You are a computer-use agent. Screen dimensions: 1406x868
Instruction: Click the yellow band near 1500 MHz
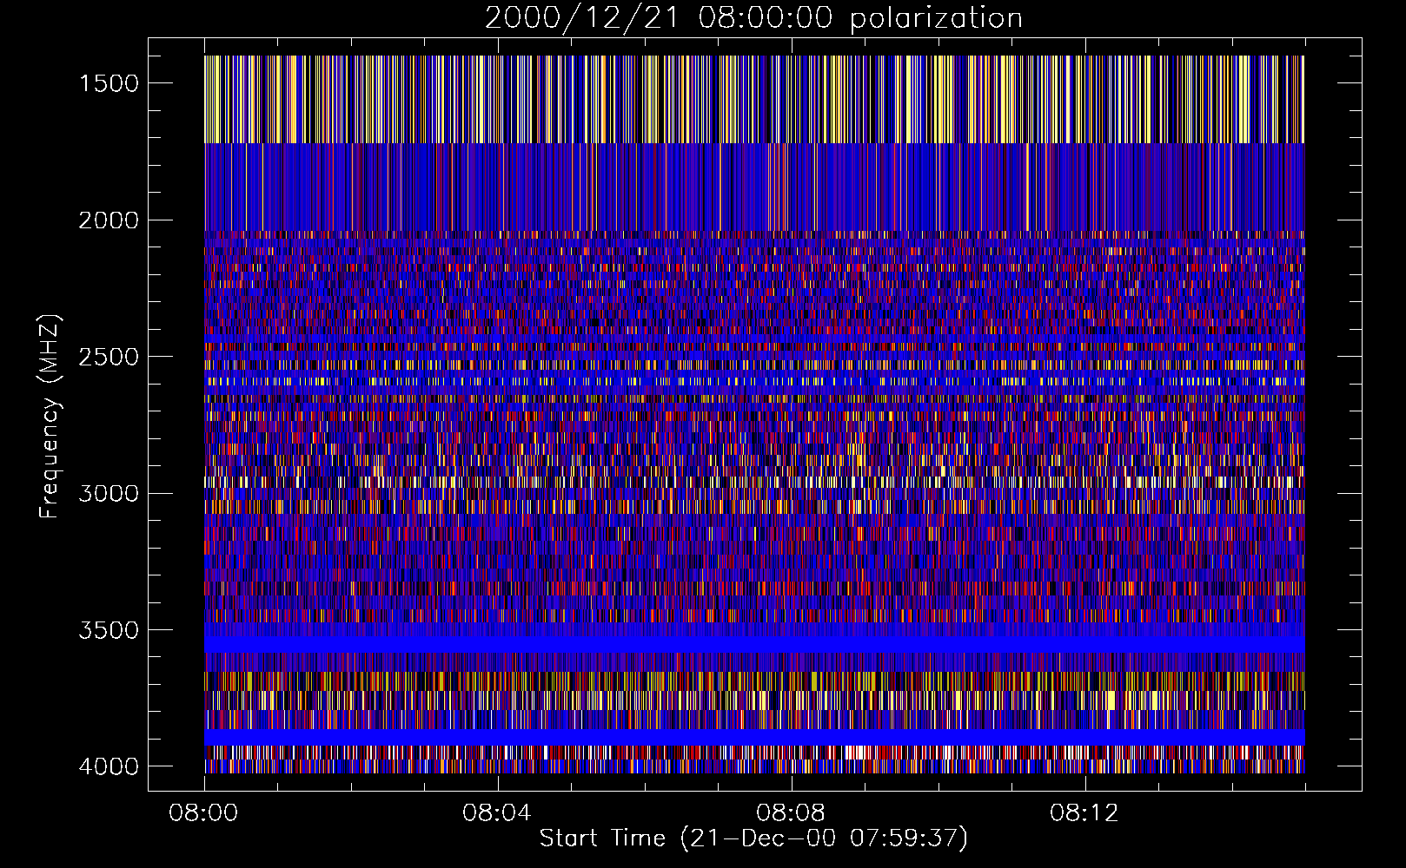(x=754, y=99)
